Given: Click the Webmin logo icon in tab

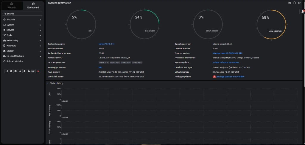Looking at the screenshot, I should (12, 4).
